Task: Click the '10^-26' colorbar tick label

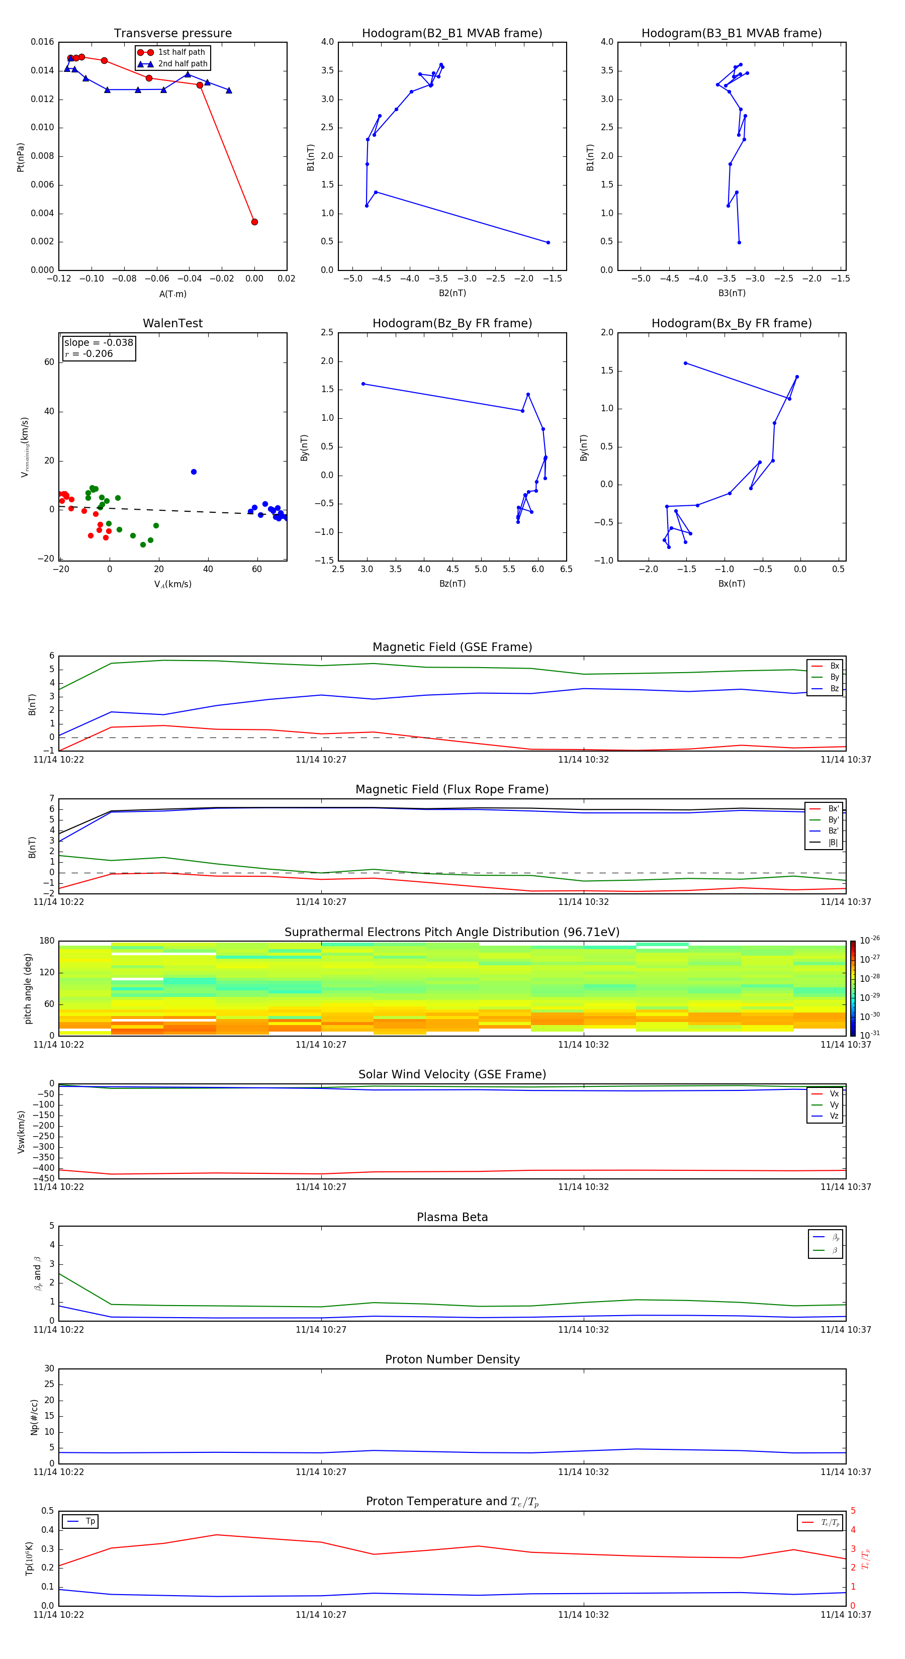Action: click(x=869, y=940)
